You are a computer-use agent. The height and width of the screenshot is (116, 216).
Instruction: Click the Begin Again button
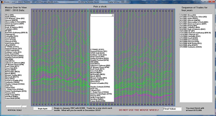point(43,108)
